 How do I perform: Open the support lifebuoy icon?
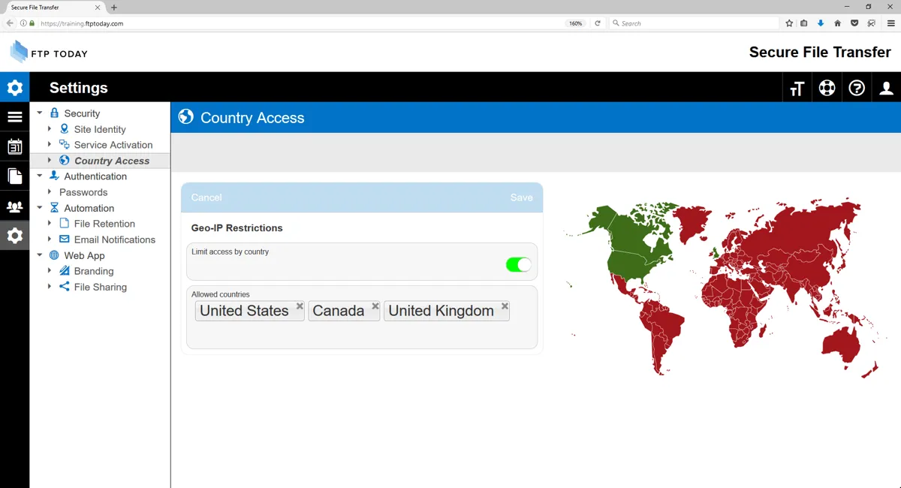[827, 89]
